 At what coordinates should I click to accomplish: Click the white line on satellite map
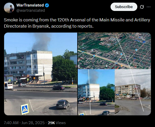point(123,52)
